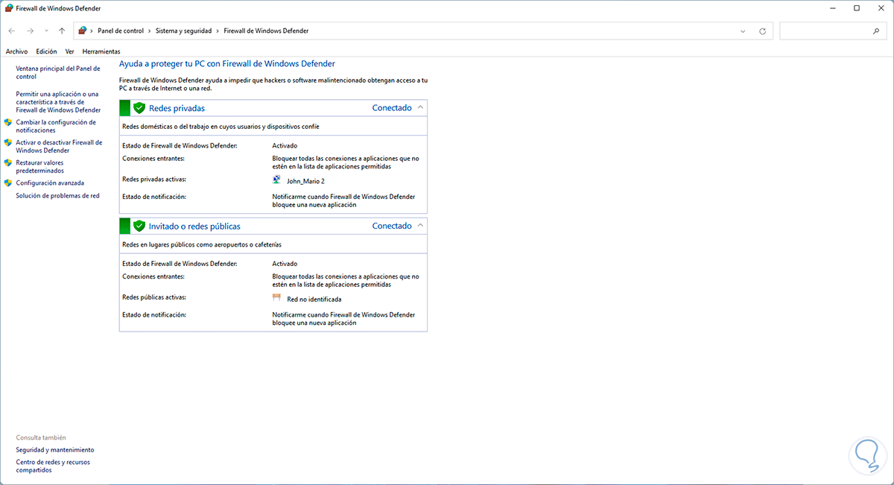Click shield icon beside Activar o desactivar
Image resolution: width=894 pixels, height=485 pixels.
pyautogui.click(x=8, y=142)
